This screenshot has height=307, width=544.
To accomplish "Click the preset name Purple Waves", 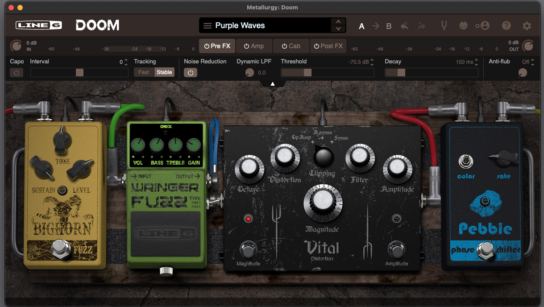I will click(x=240, y=25).
